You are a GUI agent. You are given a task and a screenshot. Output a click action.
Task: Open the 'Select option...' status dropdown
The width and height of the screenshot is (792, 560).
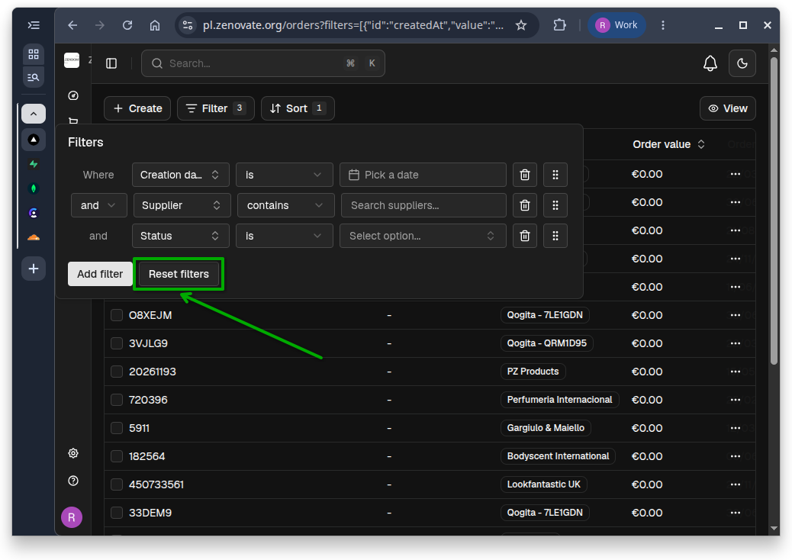(x=423, y=236)
